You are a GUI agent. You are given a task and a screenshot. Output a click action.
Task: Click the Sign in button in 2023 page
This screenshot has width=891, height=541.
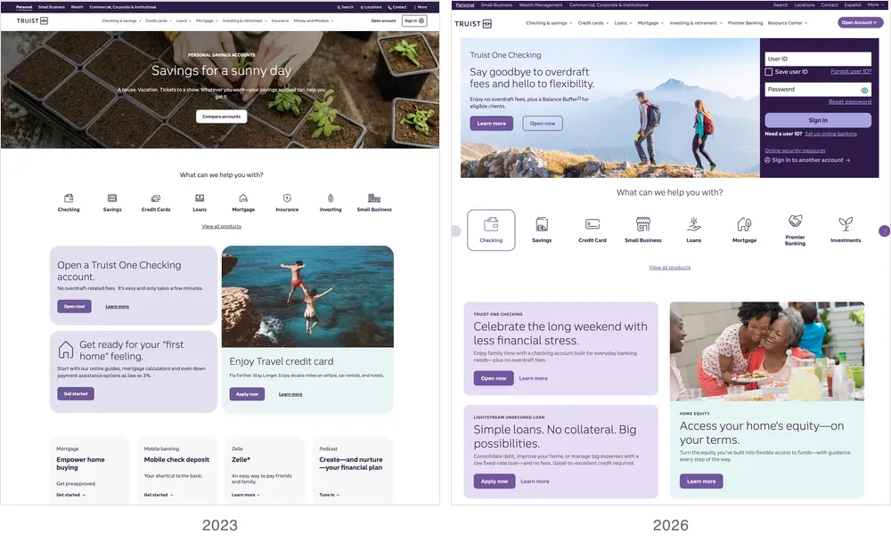(414, 20)
